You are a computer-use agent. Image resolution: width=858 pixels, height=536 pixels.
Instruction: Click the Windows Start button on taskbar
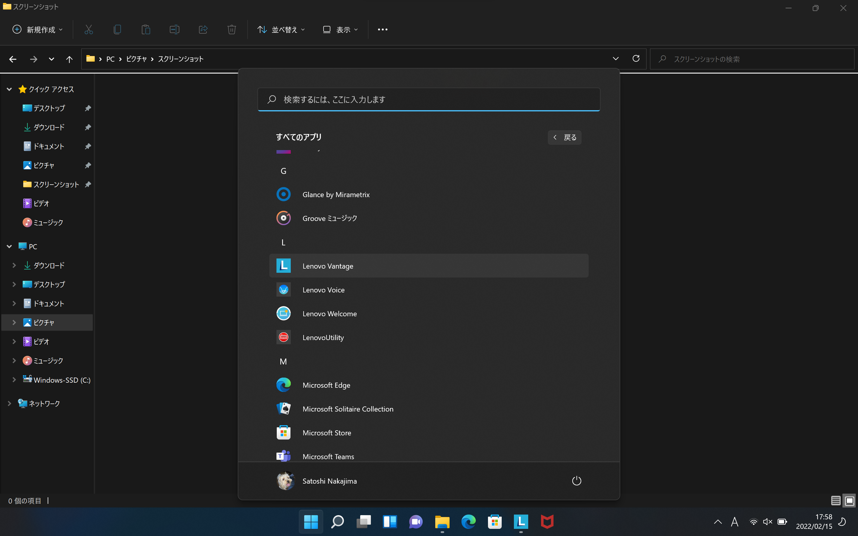point(311,521)
